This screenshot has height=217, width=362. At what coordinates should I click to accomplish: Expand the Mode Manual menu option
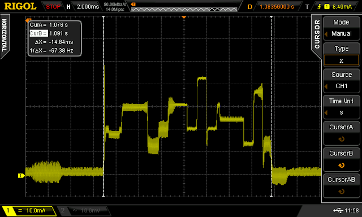tap(341, 28)
